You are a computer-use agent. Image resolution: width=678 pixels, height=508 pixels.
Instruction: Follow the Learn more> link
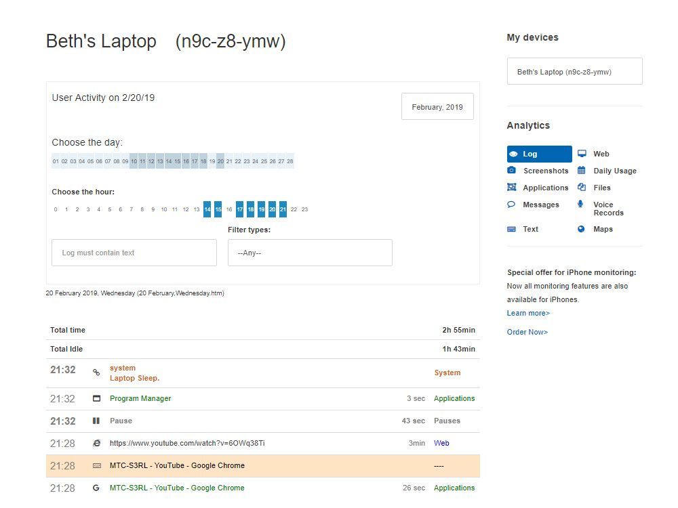pos(528,313)
